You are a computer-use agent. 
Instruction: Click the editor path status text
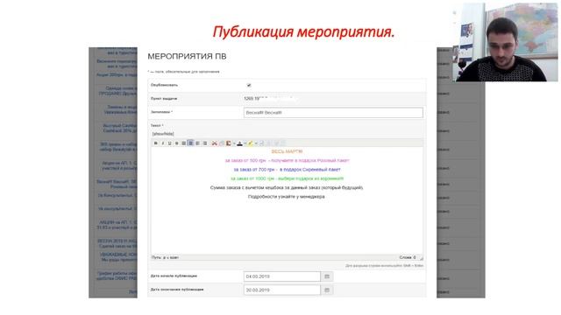pyautogui.click(x=165, y=257)
